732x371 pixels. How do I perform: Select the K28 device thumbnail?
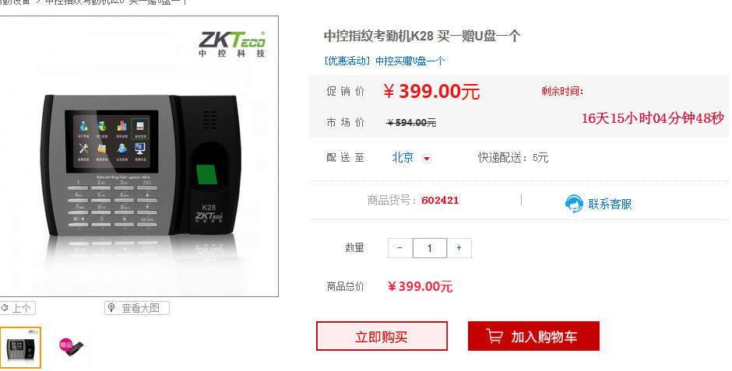tap(20, 348)
